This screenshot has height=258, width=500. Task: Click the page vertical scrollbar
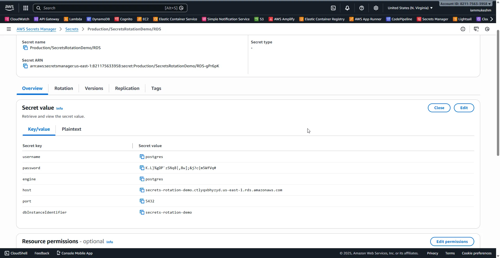[498, 94]
